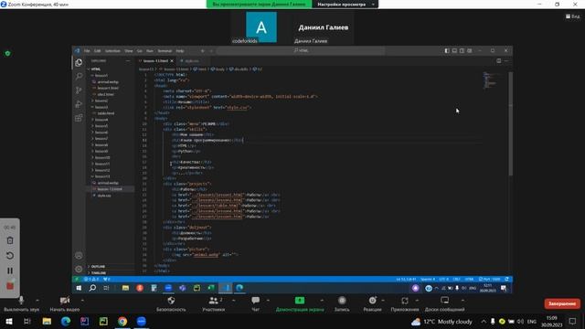Image resolution: width=585 pixels, height=329 pixels.
Task: Click the editor vertical scrollbar in VS Code
Action: 510,123
